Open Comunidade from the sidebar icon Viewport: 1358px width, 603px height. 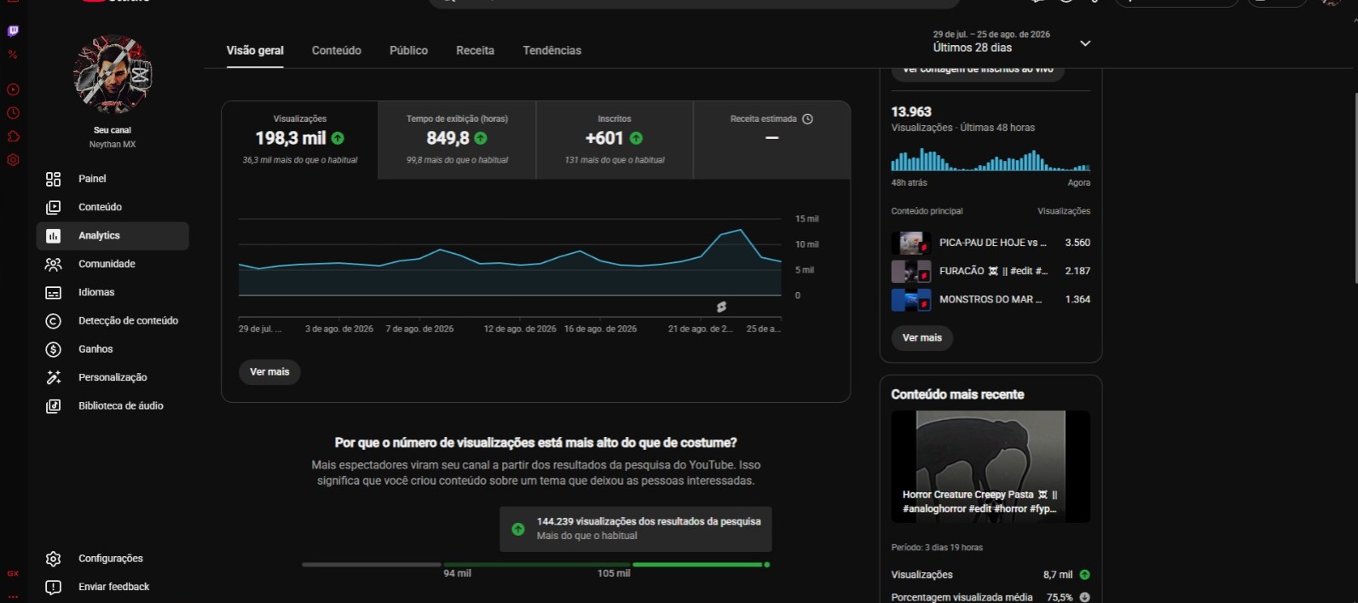pyautogui.click(x=53, y=264)
